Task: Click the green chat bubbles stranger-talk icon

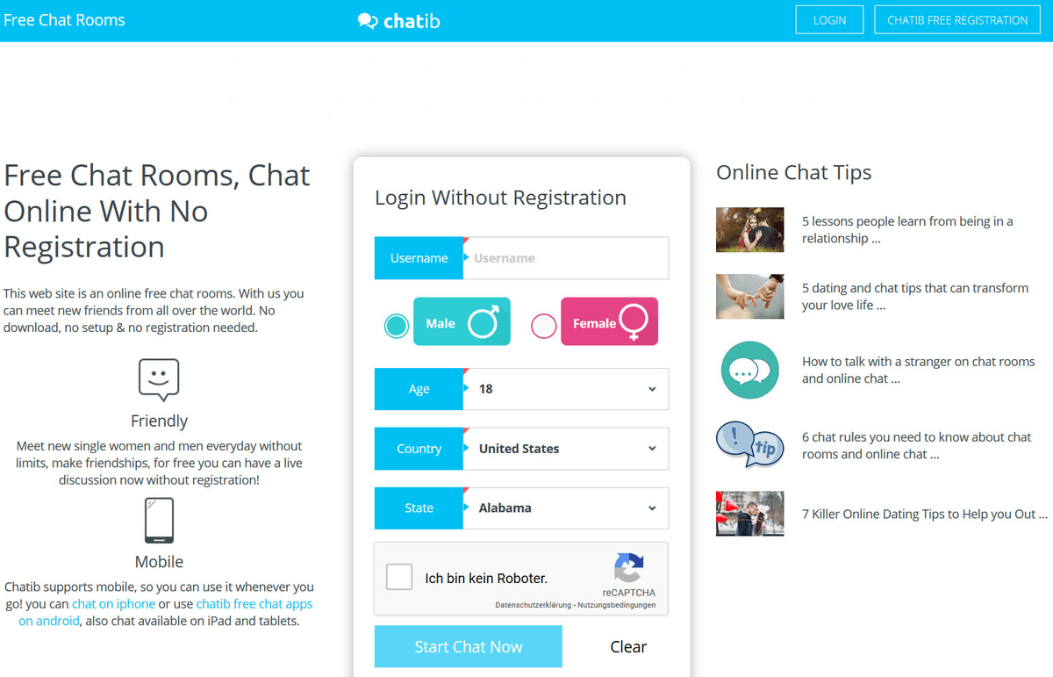Action: pyautogui.click(x=749, y=370)
